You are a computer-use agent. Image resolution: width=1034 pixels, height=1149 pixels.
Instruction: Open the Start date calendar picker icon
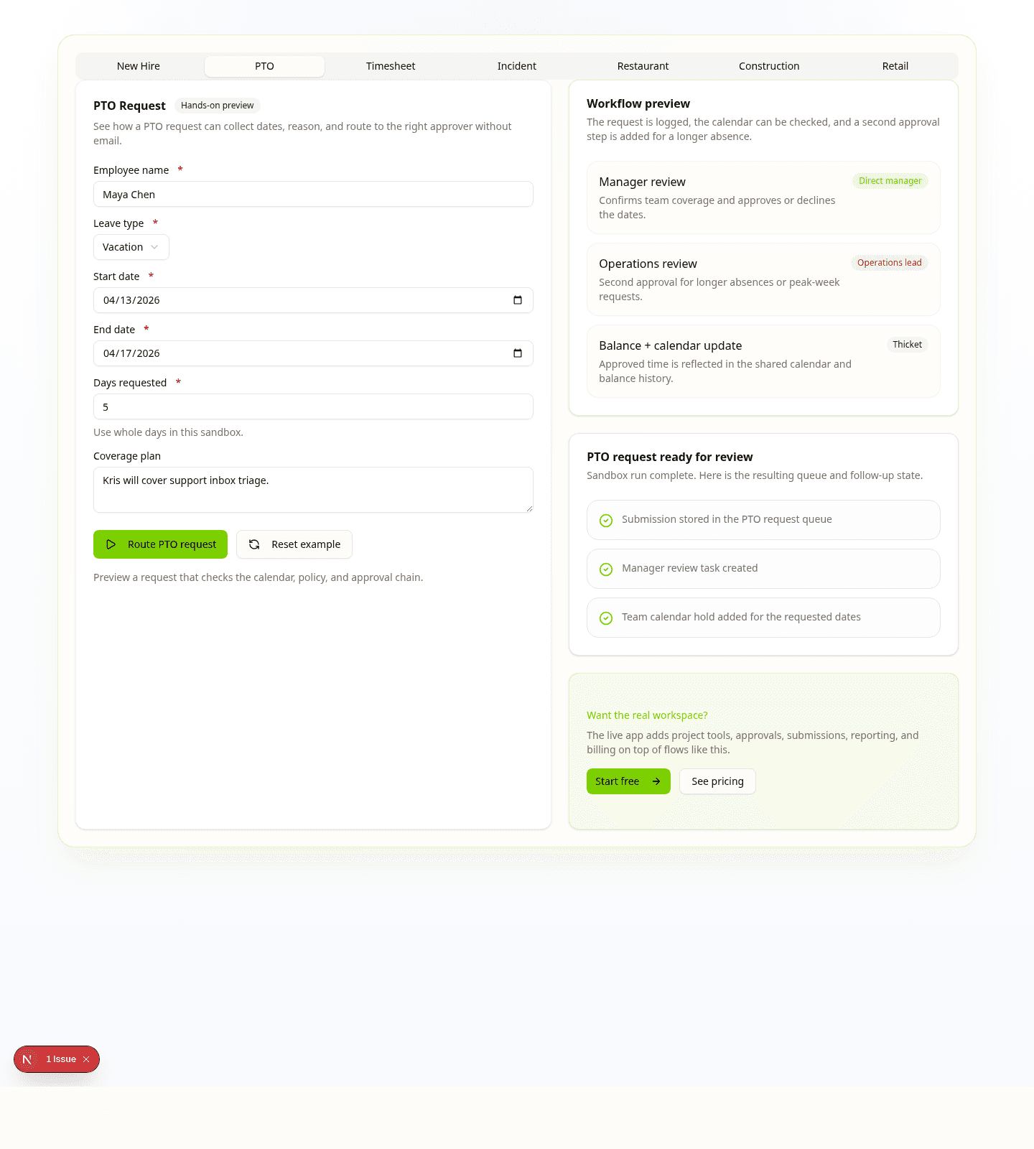[x=518, y=300]
